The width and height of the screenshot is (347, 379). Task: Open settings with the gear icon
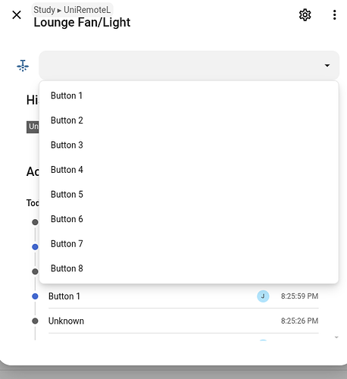[305, 15]
